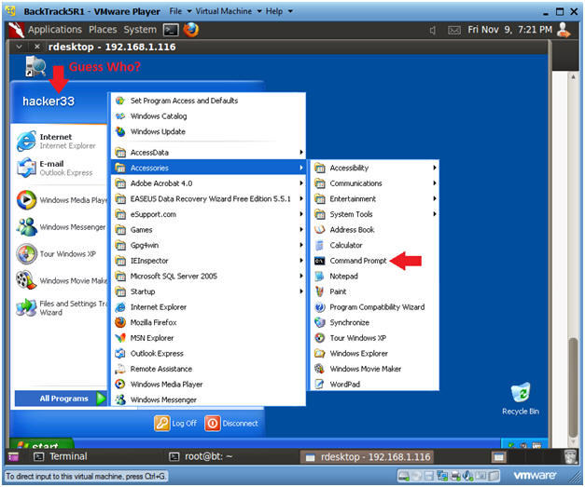
Task: Click volume icon in BackTrack panel
Action: (x=432, y=30)
